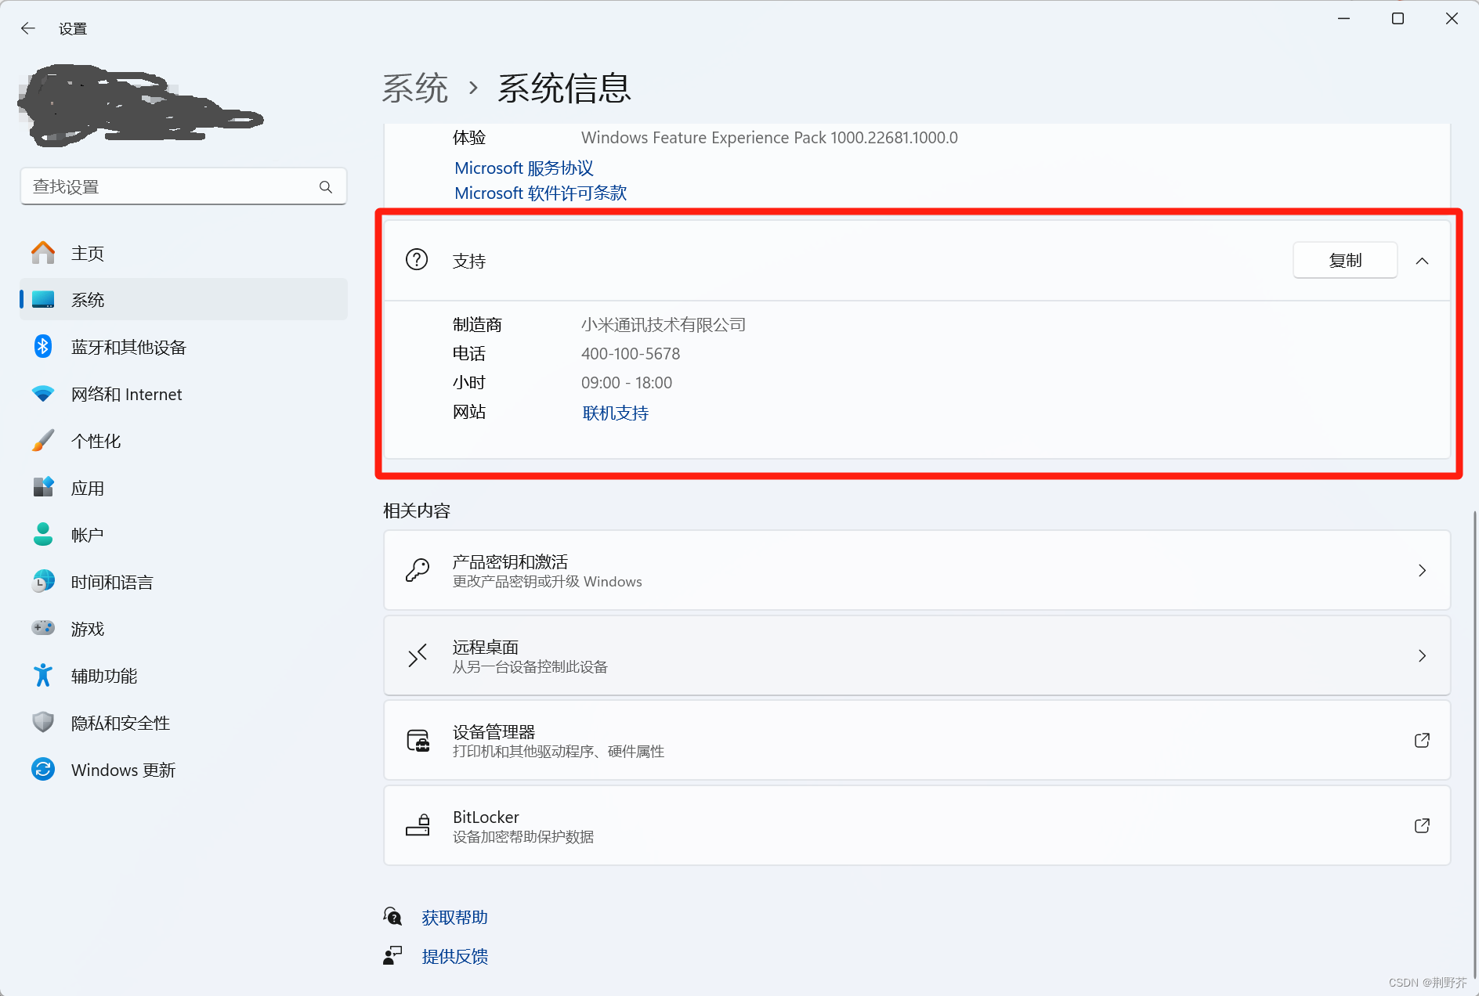The image size is (1479, 996).
Task: Click the magnifier icon in the search box
Action: click(325, 186)
